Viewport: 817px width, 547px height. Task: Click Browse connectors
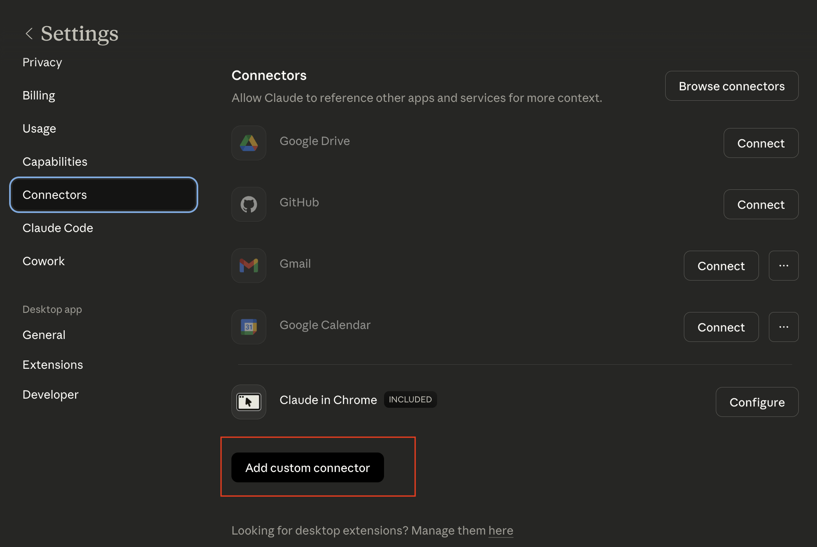[x=732, y=86]
